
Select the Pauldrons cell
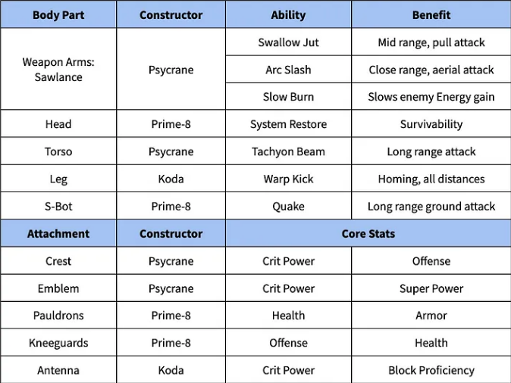pos(58,316)
